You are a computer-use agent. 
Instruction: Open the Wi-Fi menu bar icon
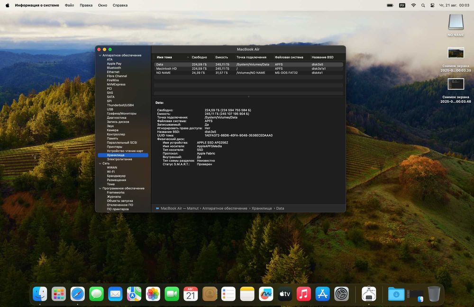(x=413, y=5)
